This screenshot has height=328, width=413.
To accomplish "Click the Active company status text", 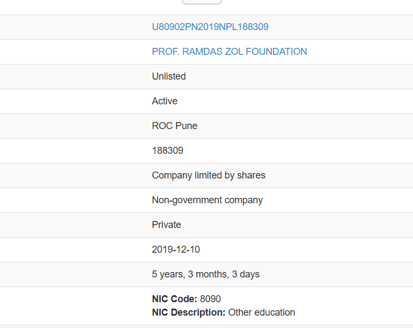I will (165, 101).
